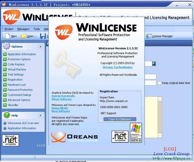Viewport: 194px width, 162px height.
Task: Click the Oreans Technologies logo in about dialog
Action: click(x=74, y=137)
